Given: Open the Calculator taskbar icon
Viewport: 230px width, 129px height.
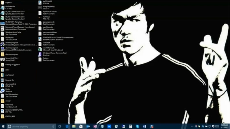Looking at the screenshot, I should tap(130, 126).
